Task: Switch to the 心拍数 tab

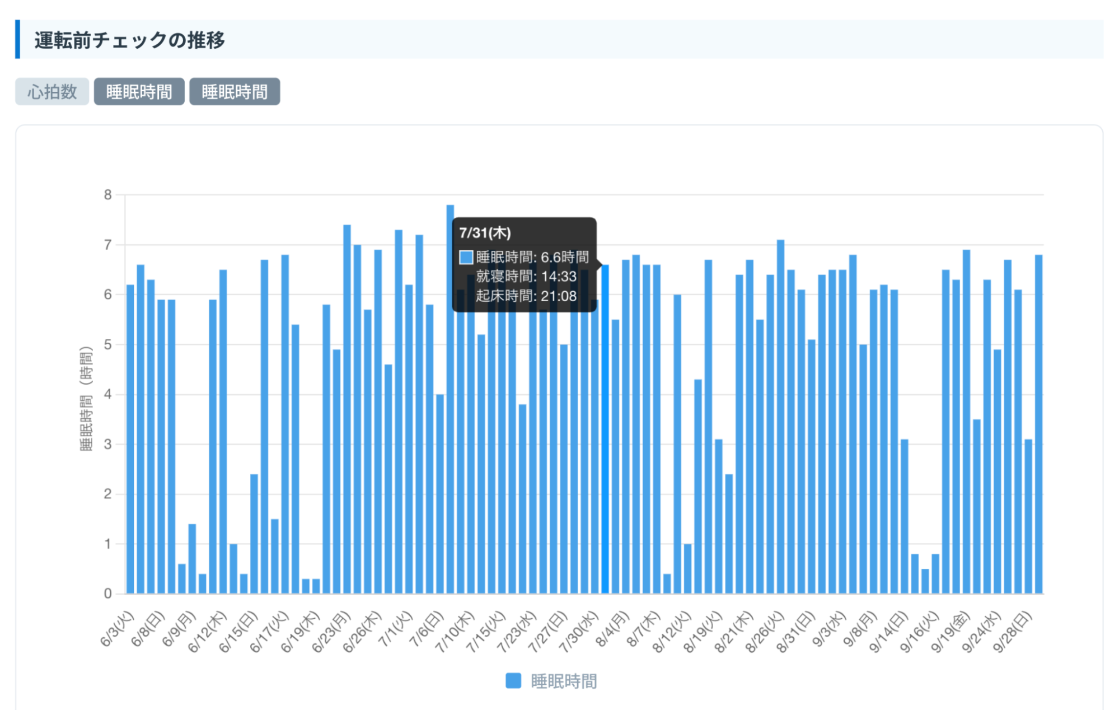Action: tap(52, 92)
